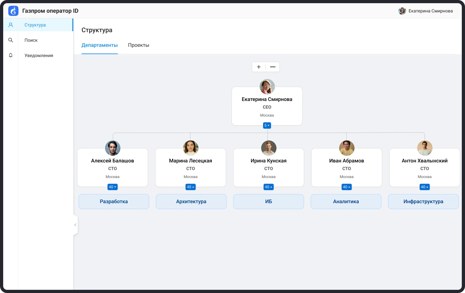Open the Разработка department

[114, 202]
